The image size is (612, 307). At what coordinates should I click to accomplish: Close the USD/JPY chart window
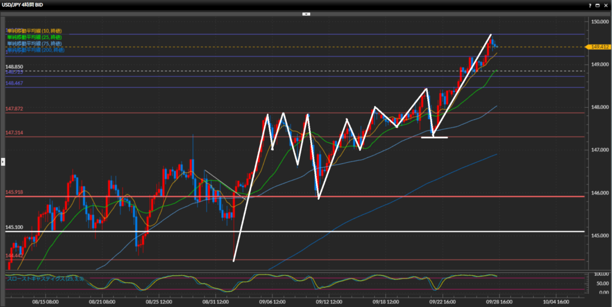605,4
